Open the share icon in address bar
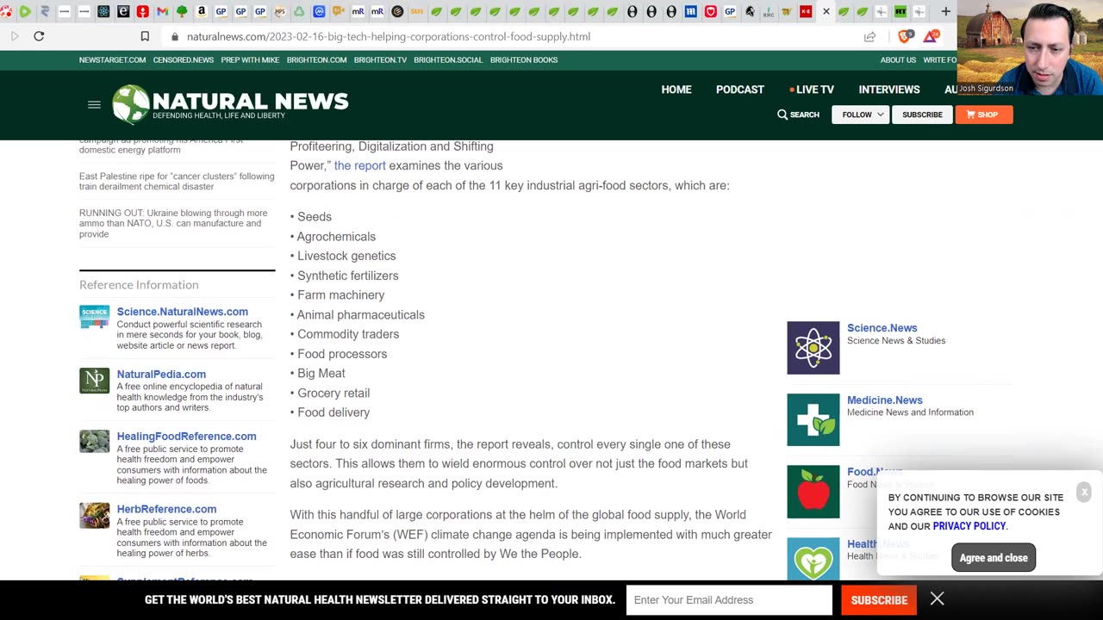 (870, 36)
